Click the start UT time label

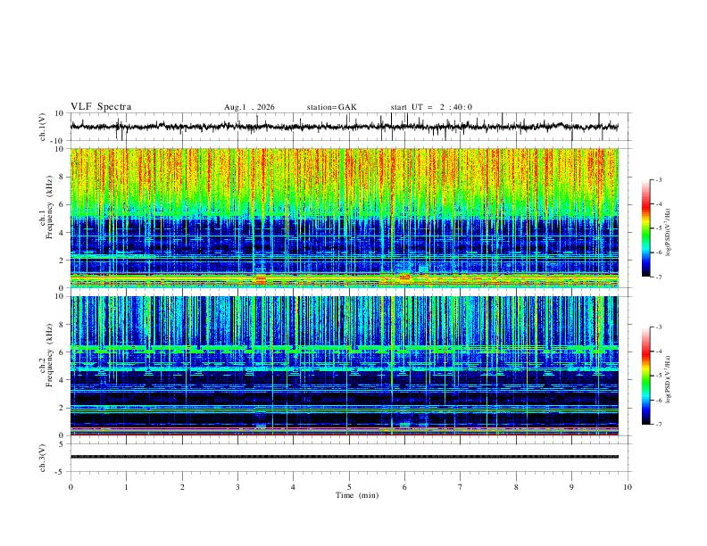tap(431, 107)
